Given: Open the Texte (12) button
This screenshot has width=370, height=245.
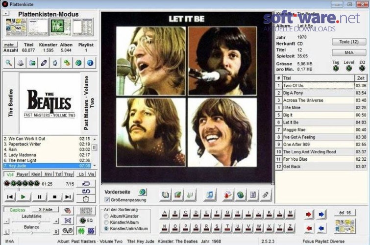Looking at the screenshot, I should point(349,42).
